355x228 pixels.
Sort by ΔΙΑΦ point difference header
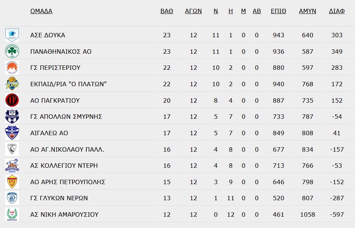(337, 11)
